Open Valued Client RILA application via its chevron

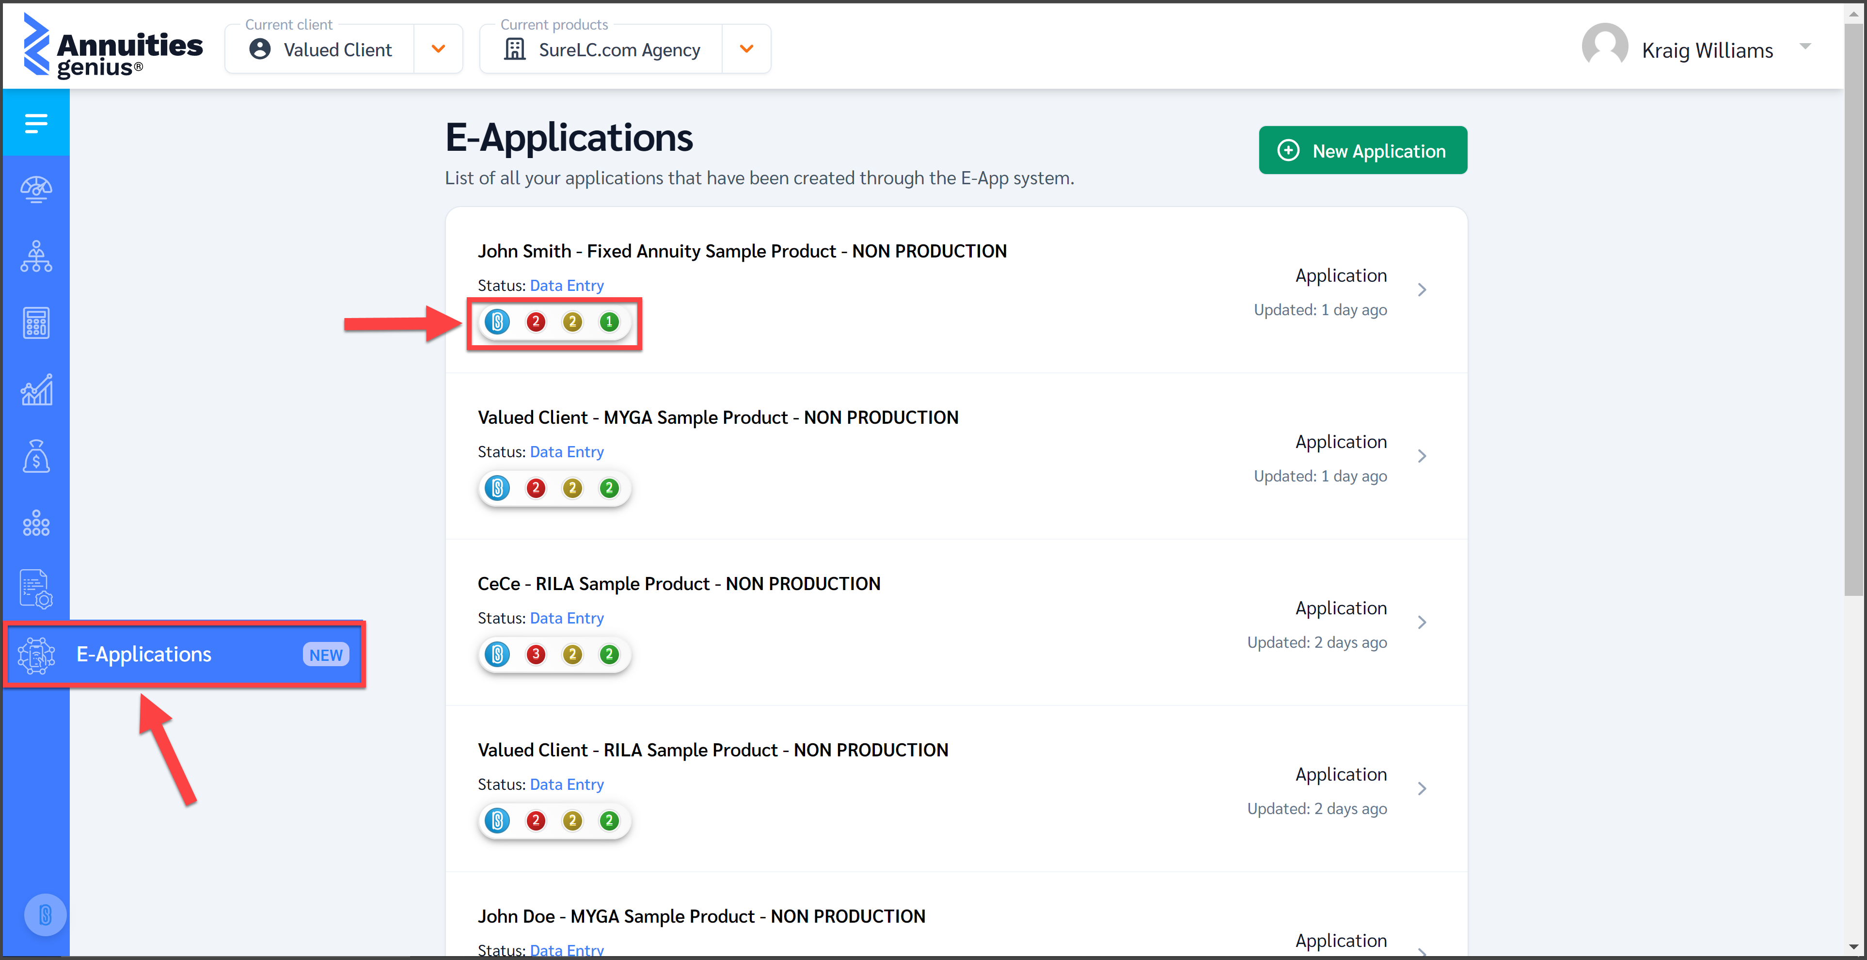pyautogui.click(x=1421, y=788)
